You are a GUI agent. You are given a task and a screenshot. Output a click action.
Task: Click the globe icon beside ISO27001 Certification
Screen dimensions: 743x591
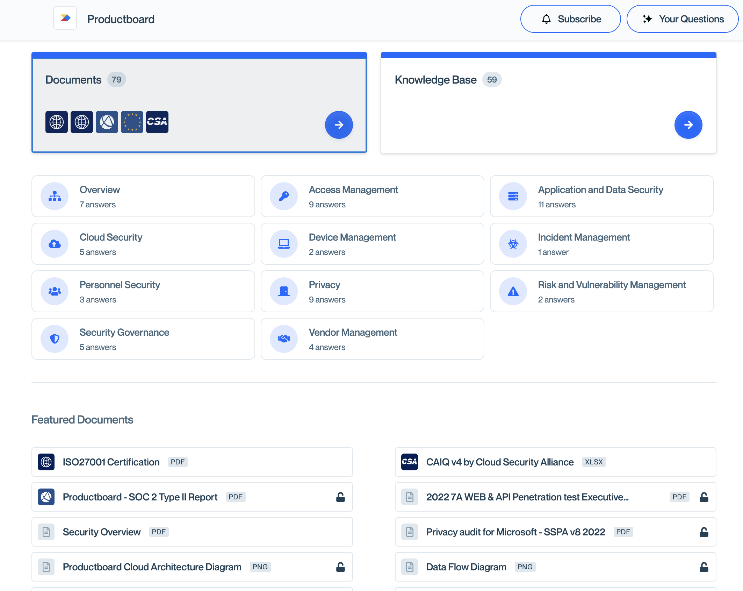[x=46, y=462]
